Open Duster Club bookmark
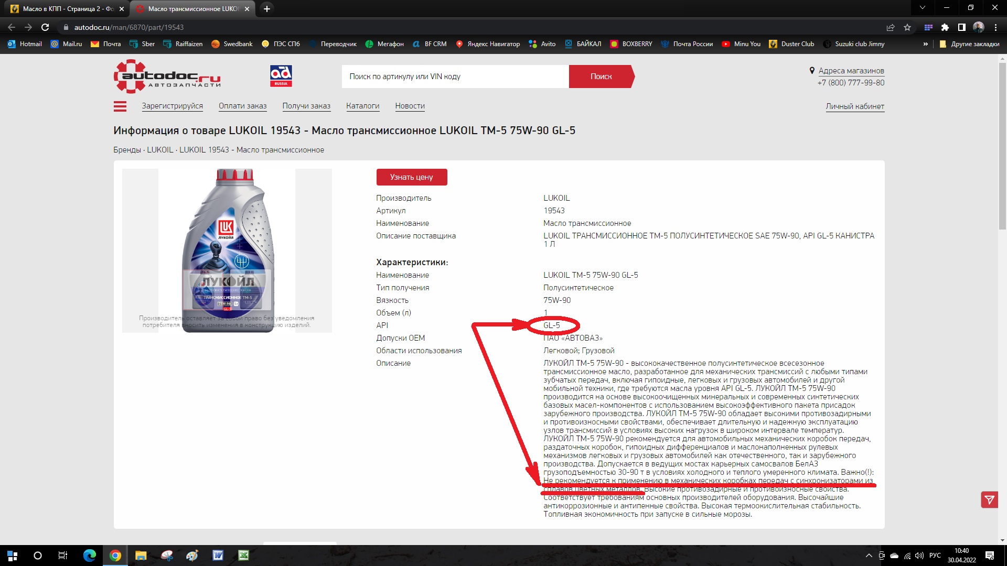Image resolution: width=1007 pixels, height=566 pixels. [791, 44]
